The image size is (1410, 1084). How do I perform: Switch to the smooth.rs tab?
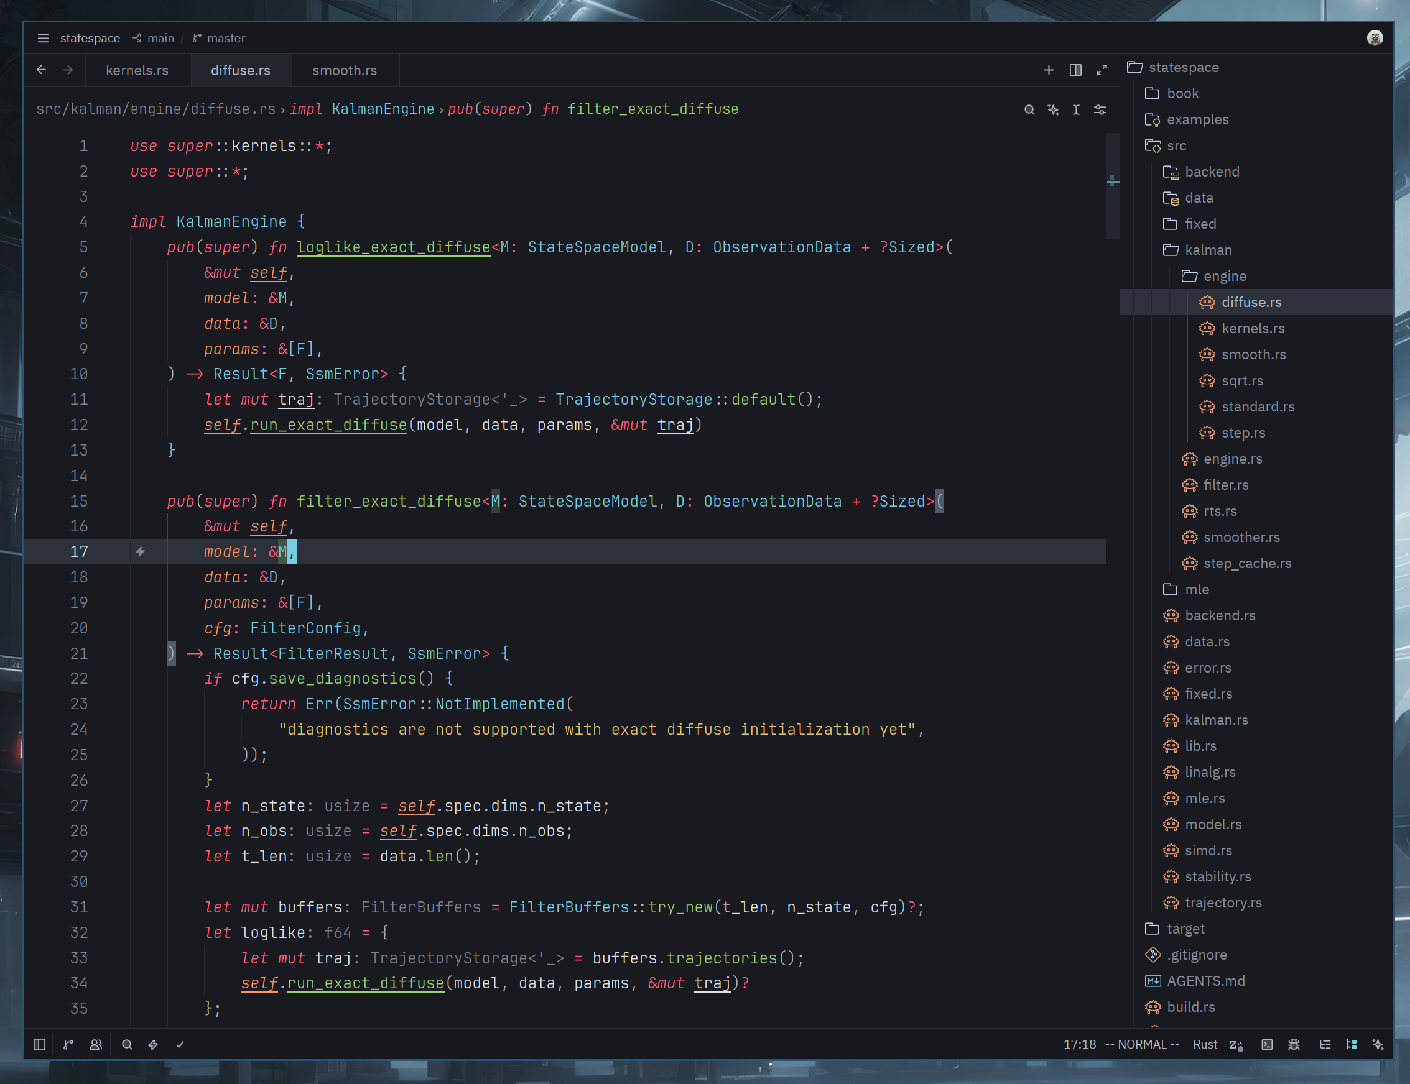(x=345, y=70)
